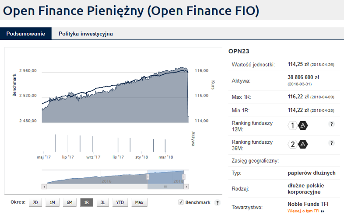This screenshot has height=215, width=344.
Task: Click the 36M ranking badge number 2
Action: 292,144
